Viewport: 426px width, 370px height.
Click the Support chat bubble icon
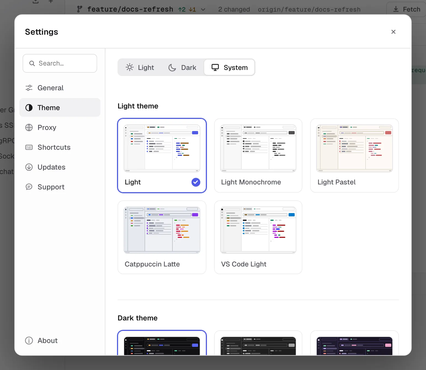coord(29,187)
